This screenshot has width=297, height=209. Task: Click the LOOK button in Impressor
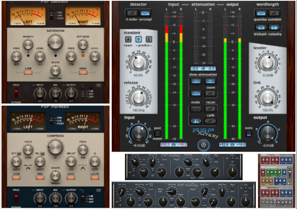pos(16,178)
